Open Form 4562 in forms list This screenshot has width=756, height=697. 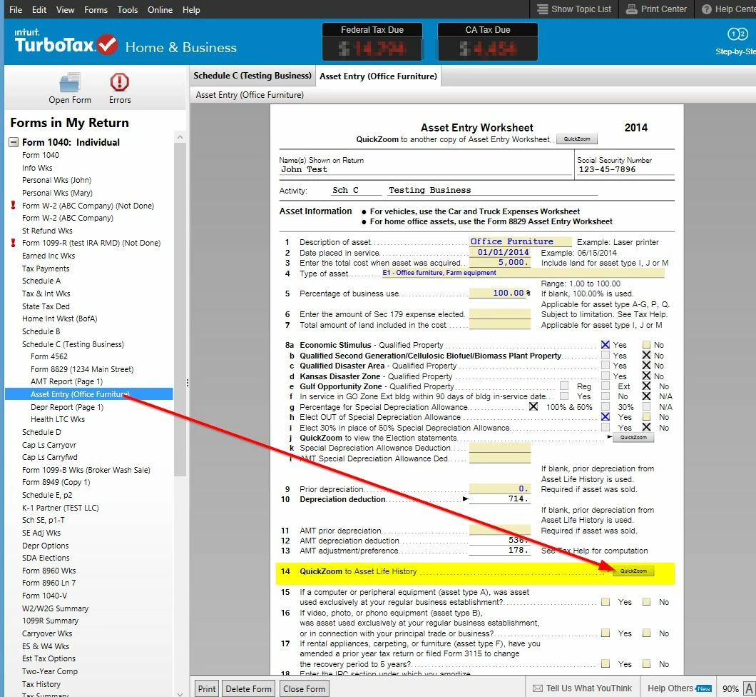(49, 356)
